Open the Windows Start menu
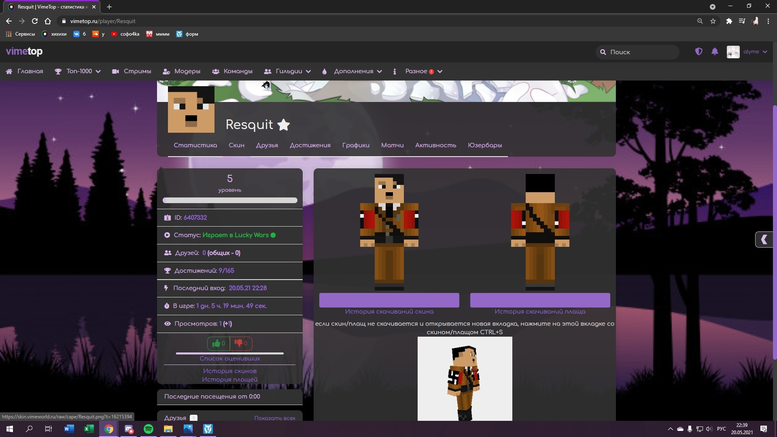 10,429
